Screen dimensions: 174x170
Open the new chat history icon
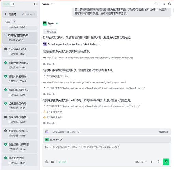[156, 4]
